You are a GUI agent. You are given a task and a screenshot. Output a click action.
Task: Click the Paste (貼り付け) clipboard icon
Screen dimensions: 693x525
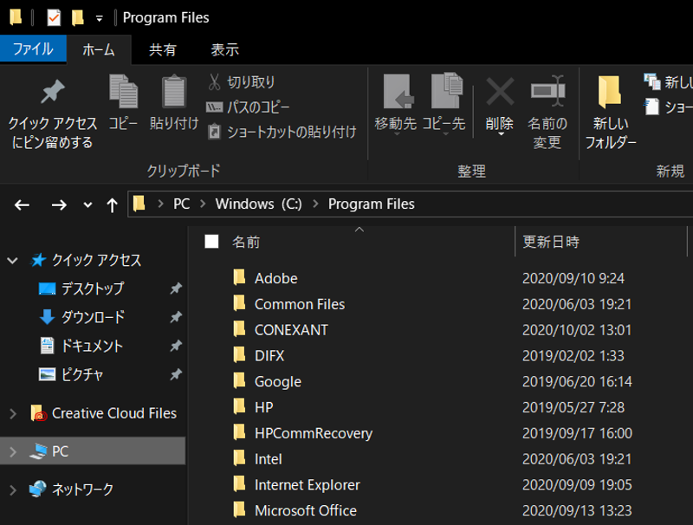[x=174, y=94]
